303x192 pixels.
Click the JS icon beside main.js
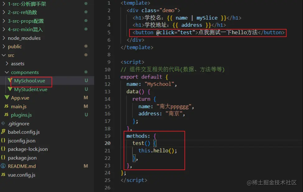click(x=7, y=106)
